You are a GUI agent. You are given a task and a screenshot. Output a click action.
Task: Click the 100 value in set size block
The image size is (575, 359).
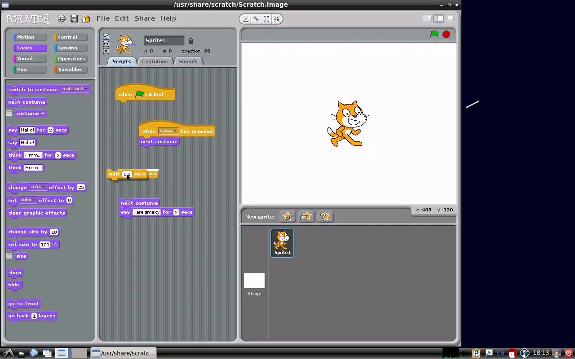[45, 245]
